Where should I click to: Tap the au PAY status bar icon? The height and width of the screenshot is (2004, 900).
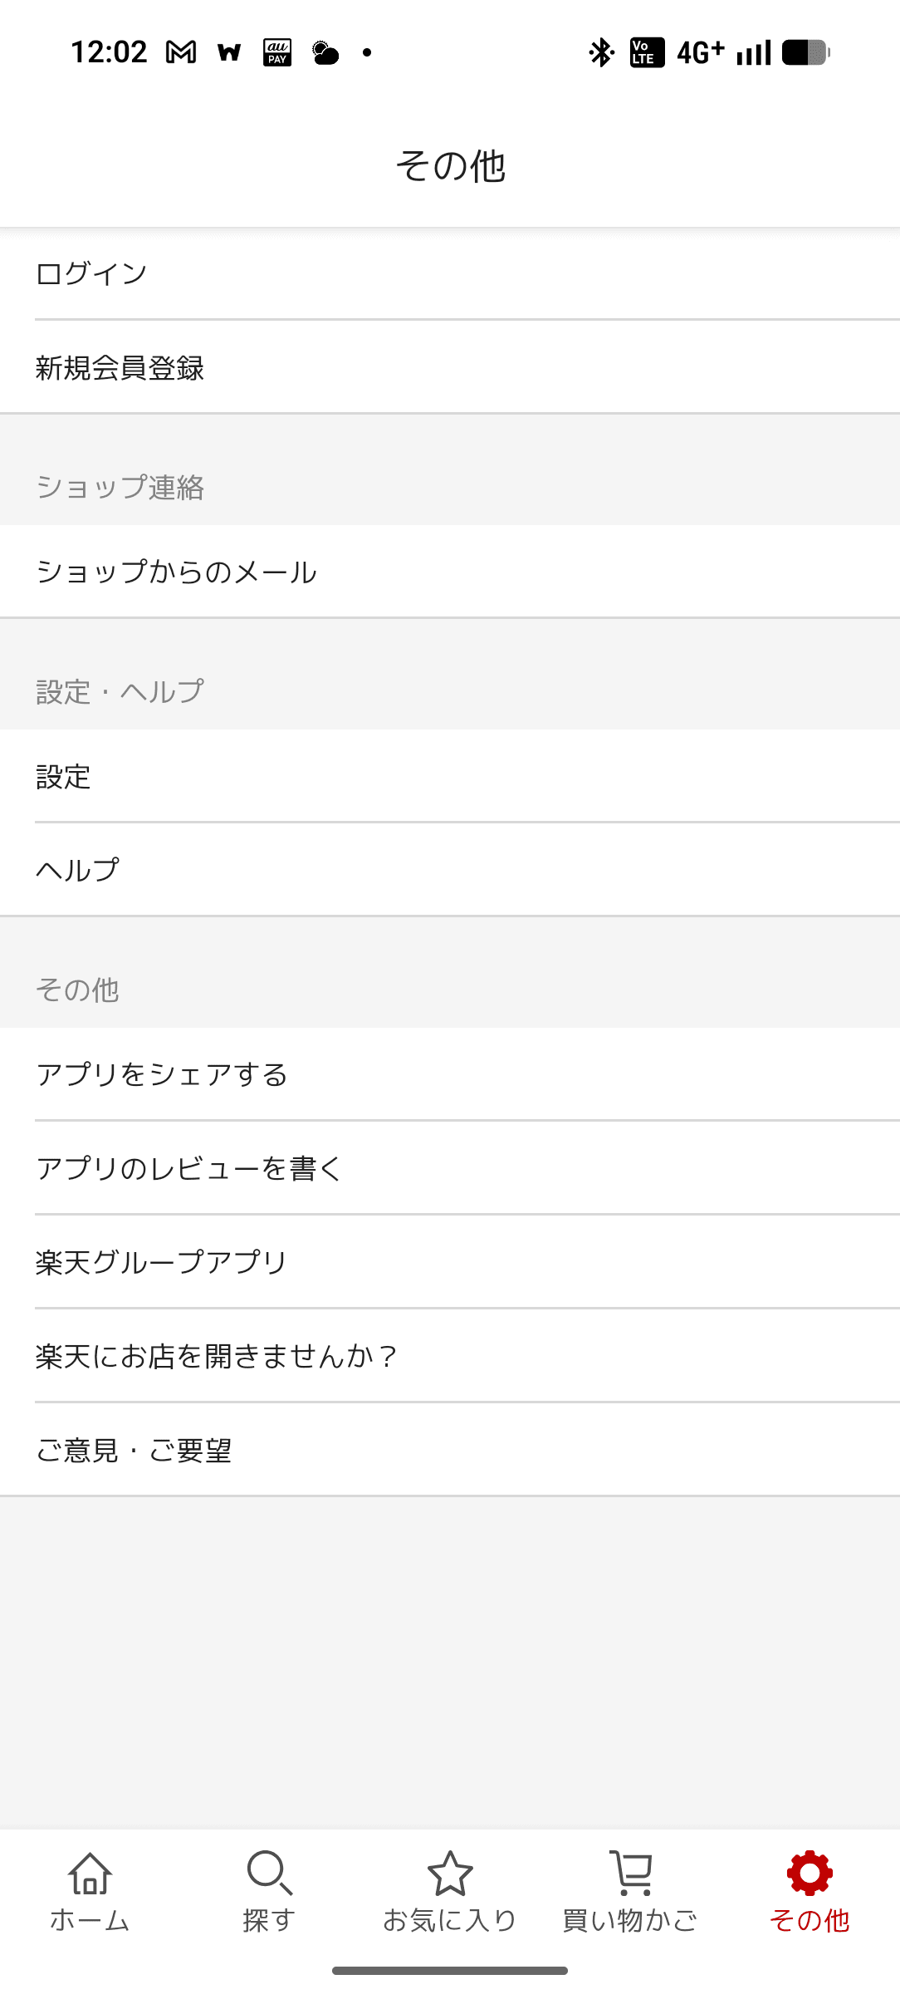point(277,52)
